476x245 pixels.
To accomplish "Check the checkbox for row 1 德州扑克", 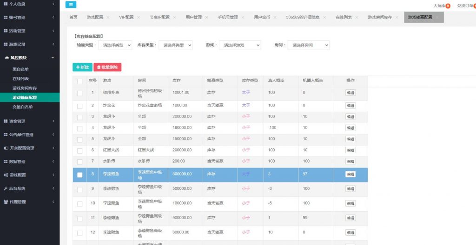I will coord(79,93).
